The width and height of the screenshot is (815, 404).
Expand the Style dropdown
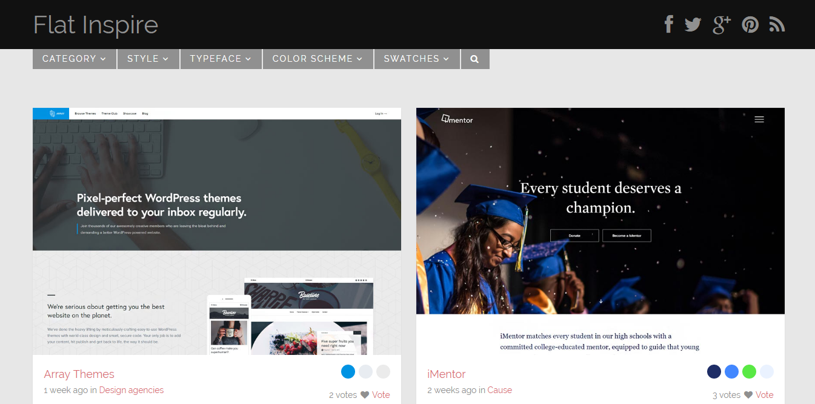pos(148,59)
